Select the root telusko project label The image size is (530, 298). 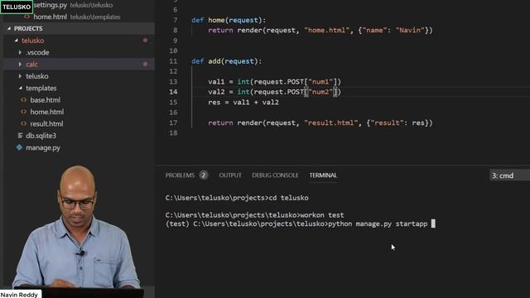pyautogui.click(x=33, y=41)
